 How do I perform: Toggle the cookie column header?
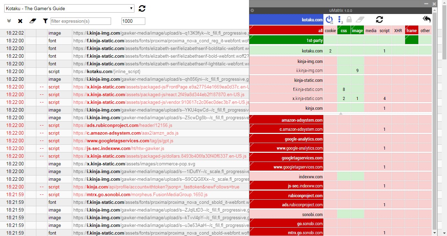click(330, 30)
